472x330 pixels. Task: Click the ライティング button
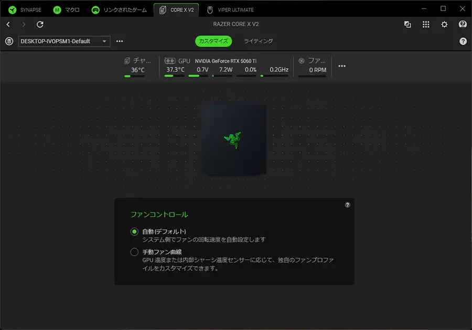pos(258,41)
